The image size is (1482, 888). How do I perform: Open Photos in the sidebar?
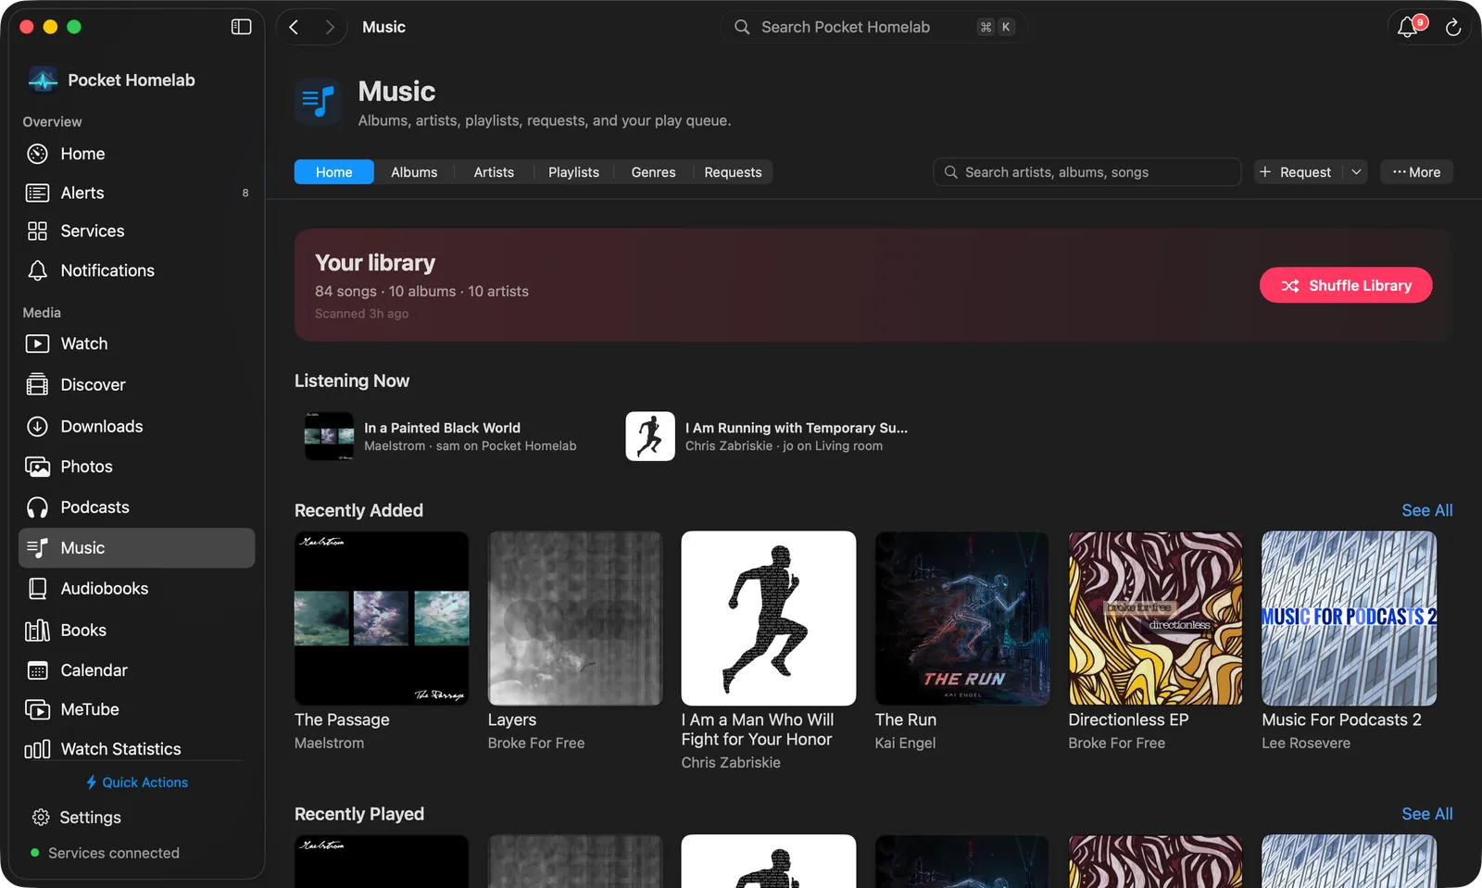point(137,467)
